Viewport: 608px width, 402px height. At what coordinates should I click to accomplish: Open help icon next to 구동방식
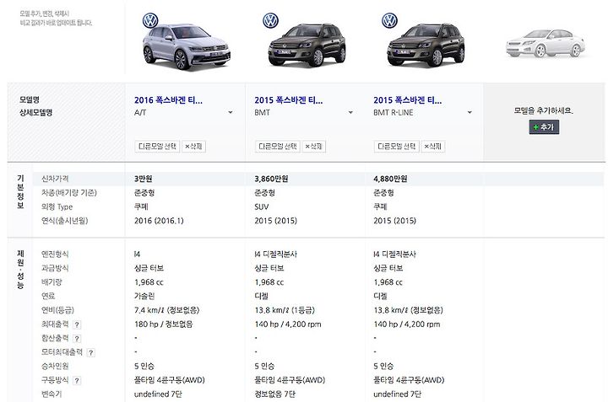click(77, 380)
